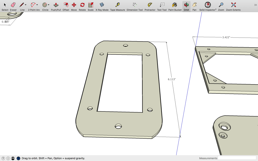This screenshot has height=161, width=258.
Task: Activate the Push/Pull tool
Action: tap(56, 5)
